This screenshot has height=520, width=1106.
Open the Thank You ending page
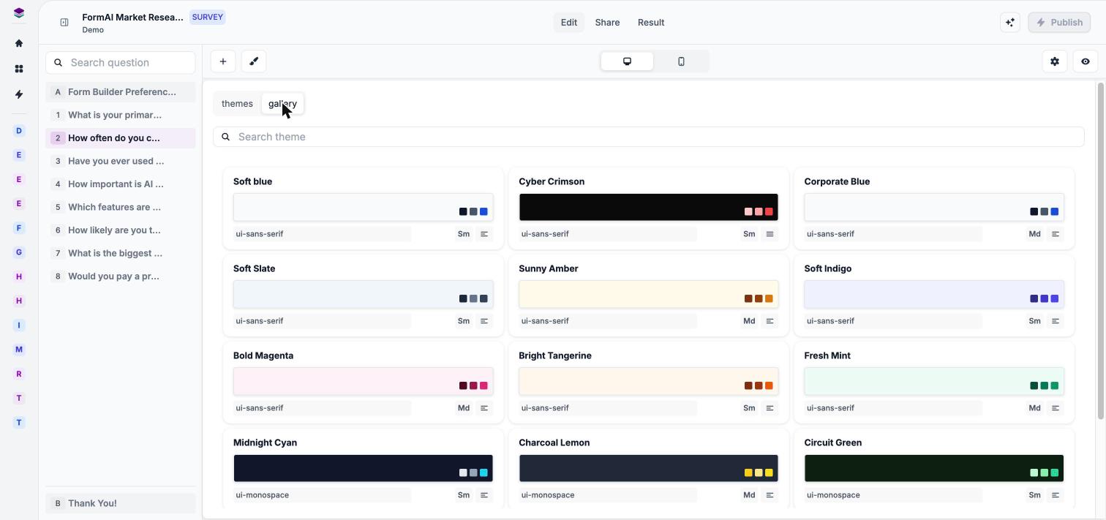click(x=121, y=503)
